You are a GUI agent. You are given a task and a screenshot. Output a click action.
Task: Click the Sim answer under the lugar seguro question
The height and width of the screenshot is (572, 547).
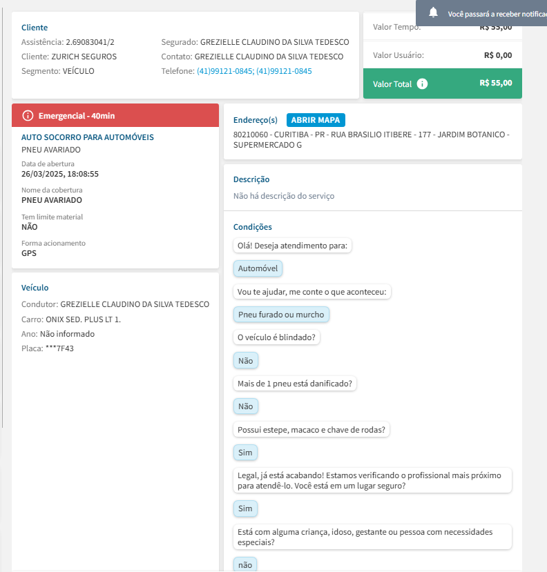(x=245, y=509)
